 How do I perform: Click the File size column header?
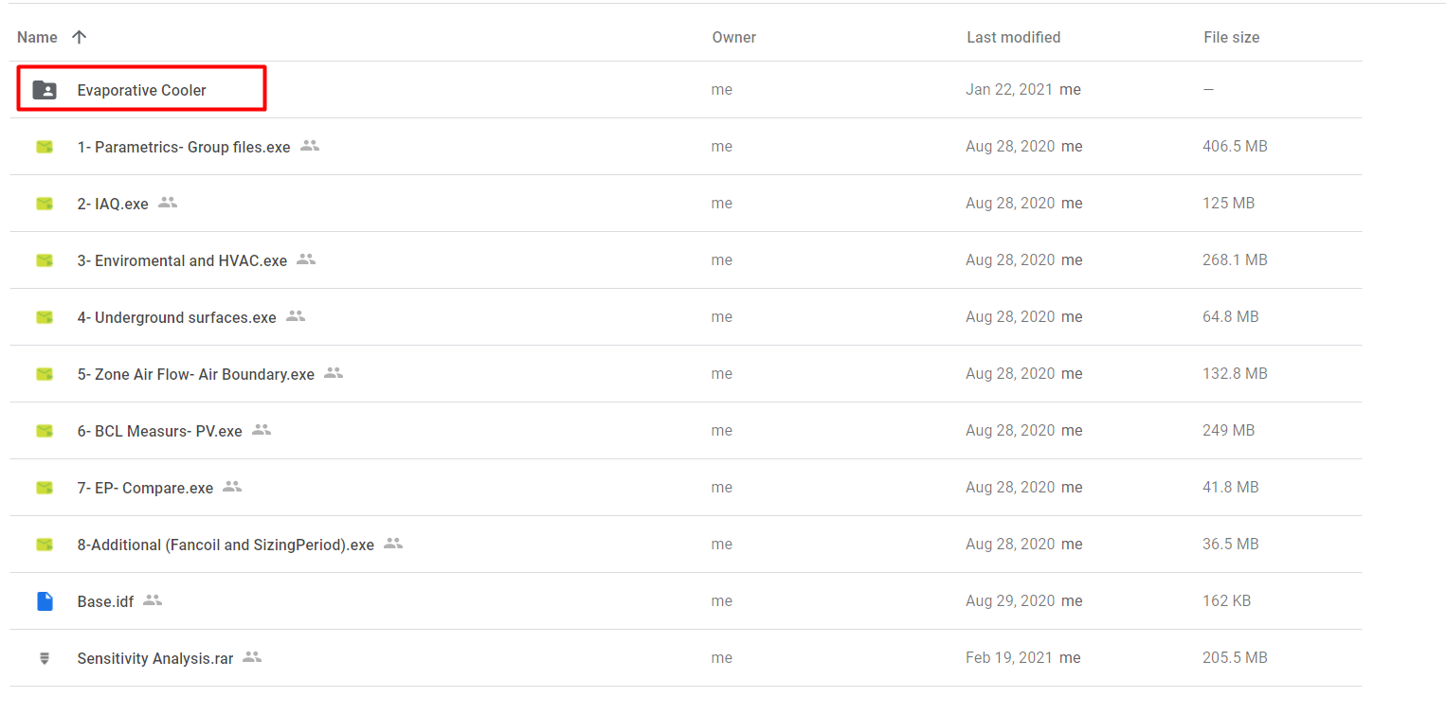tap(1231, 38)
